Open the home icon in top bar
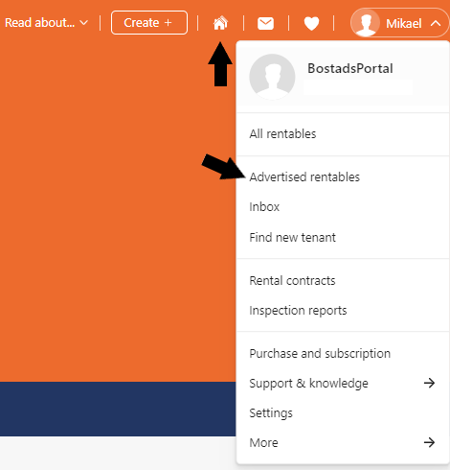450x470 pixels. 220,23
